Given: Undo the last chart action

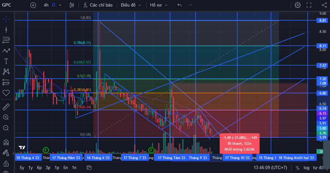Looking at the screenshot, I should (x=179, y=5).
